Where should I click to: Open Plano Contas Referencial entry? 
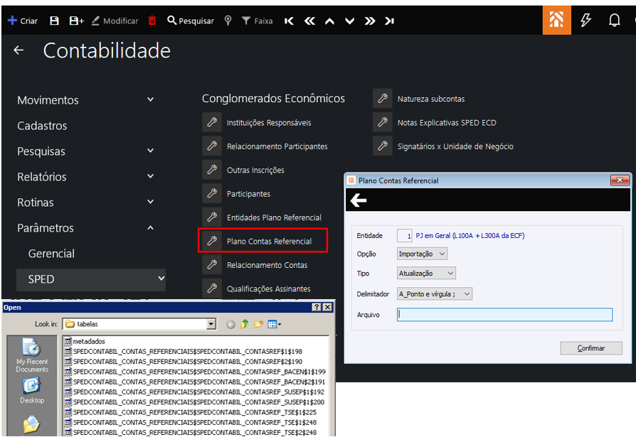point(269,242)
